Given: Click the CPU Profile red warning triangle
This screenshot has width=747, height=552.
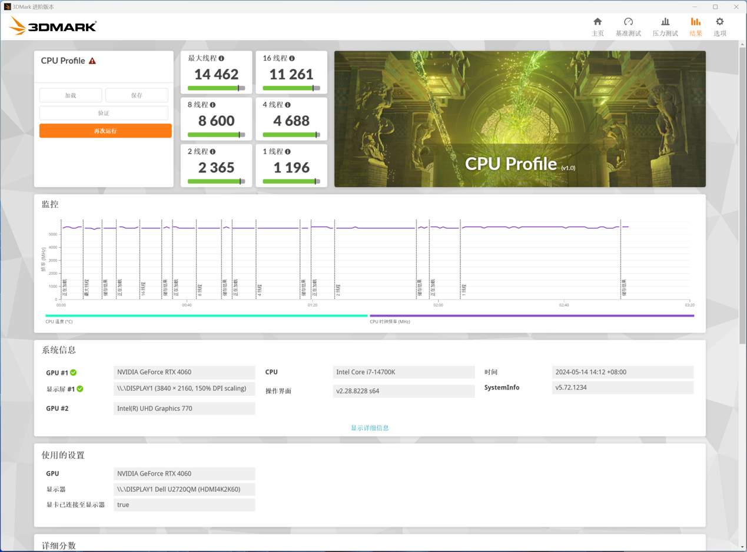Looking at the screenshot, I should [x=92, y=61].
